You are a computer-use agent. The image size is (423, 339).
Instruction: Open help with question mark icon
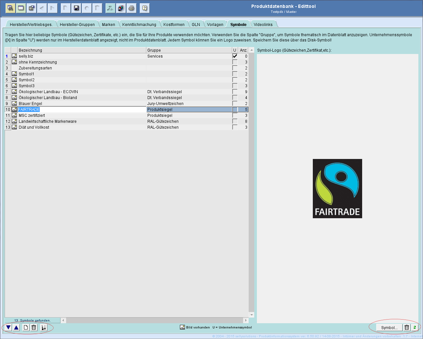pos(144,8)
